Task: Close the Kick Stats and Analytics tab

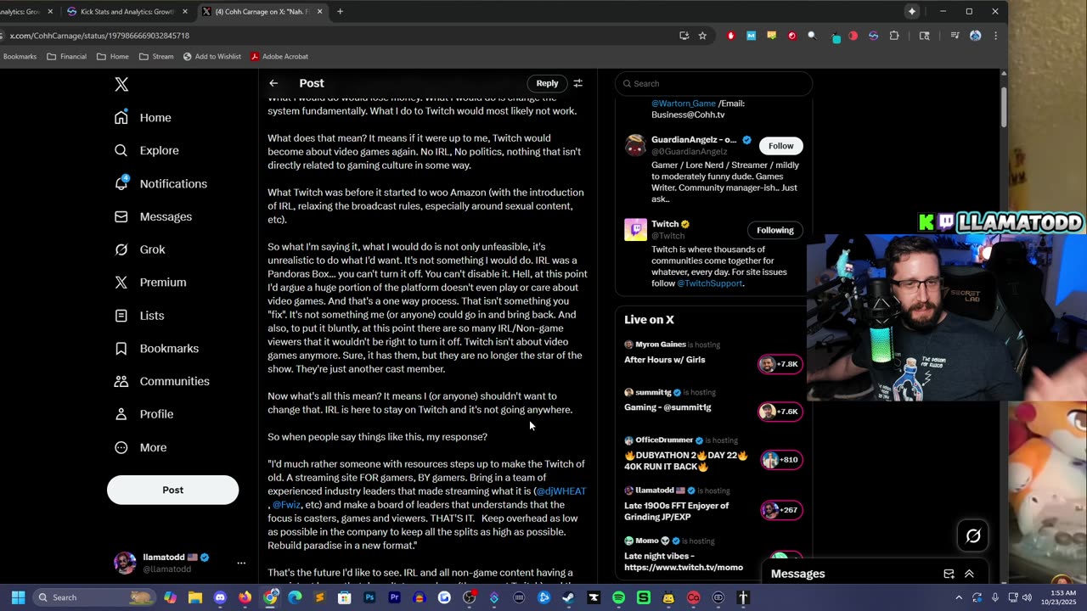Action: (185, 12)
